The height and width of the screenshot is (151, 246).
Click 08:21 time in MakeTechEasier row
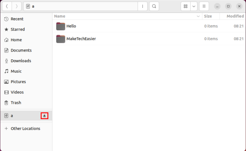click(239, 39)
